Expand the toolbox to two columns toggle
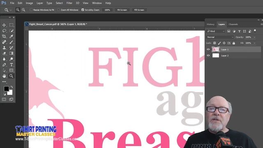 pyautogui.click(x=10, y=17)
